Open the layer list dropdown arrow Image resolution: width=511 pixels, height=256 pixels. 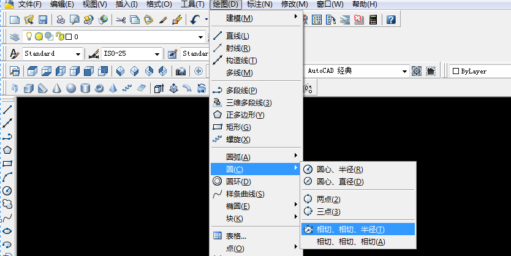(x=201, y=37)
